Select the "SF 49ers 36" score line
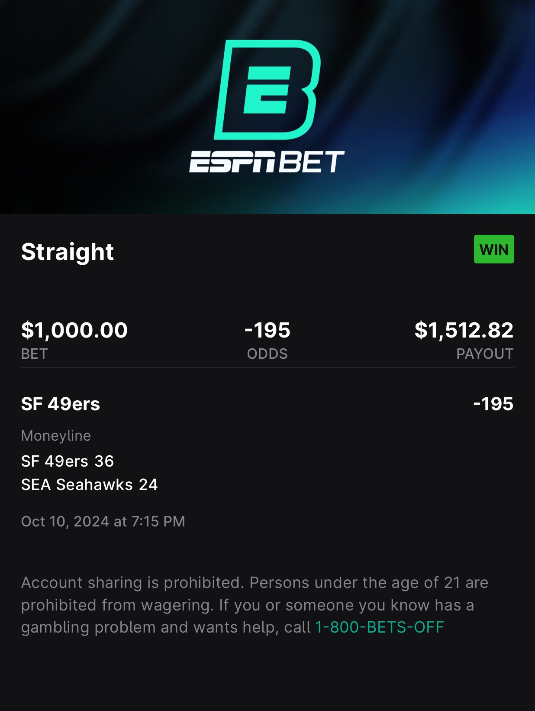This screenshot has height=711, width=535. [x=68, y=461]
